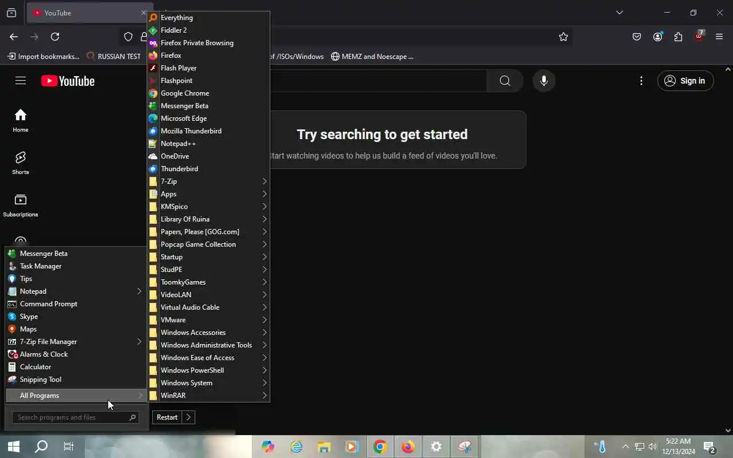Screen dimensions: 733x458
Task: Open MEMZ and Noescape bookmark
Action: [372, 56]
